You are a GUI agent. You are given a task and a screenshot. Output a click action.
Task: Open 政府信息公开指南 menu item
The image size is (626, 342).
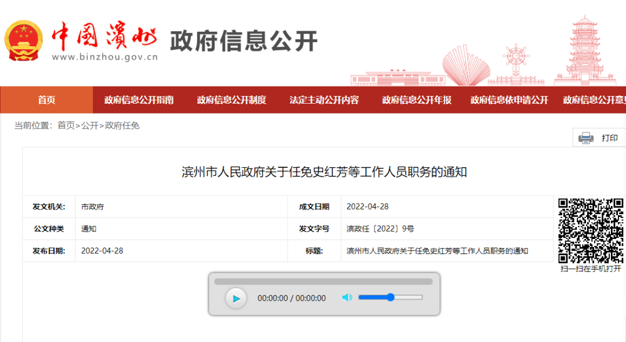tap(139, 100)
